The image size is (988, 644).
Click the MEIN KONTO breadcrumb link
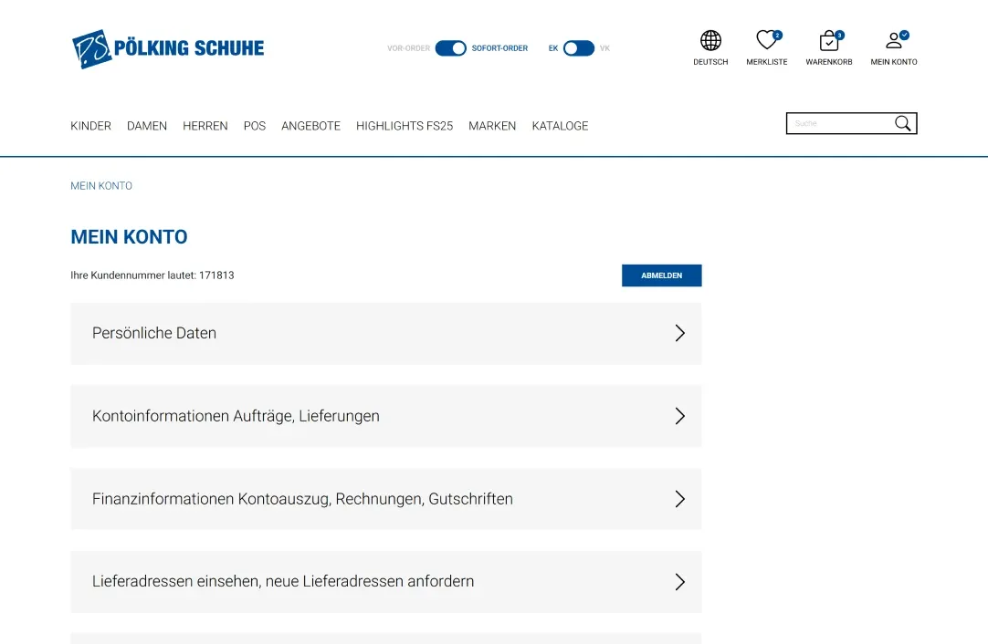(x=101, y=186)
